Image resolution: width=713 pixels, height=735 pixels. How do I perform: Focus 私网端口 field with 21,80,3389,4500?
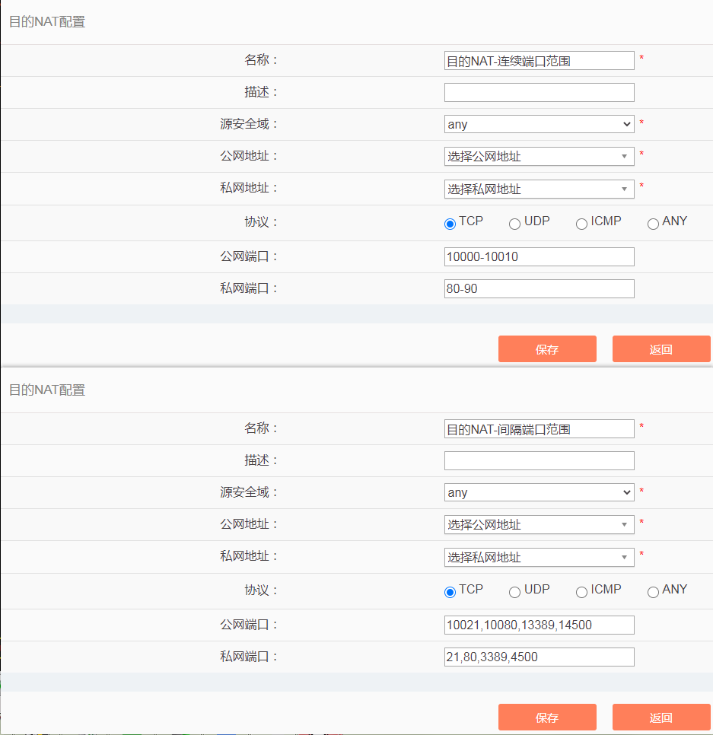(539, 657)
